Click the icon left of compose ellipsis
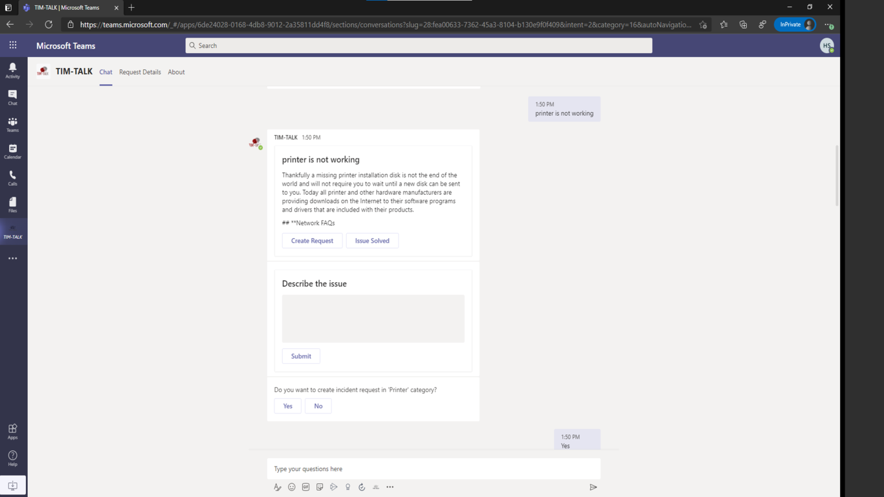 (376, 487)
